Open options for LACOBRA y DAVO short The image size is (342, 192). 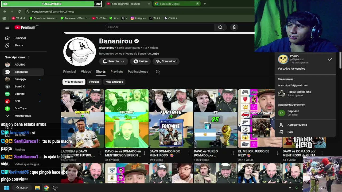[x=100, y=153]
